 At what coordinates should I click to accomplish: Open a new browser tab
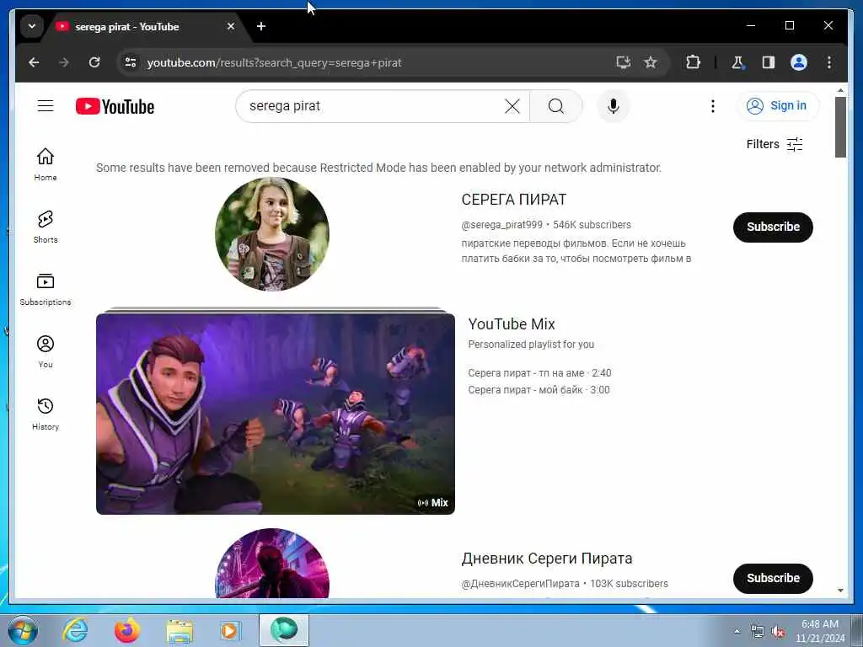(261, 26)
